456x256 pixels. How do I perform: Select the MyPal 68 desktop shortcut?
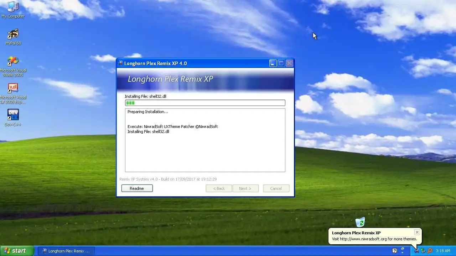[x=13, y=37]
